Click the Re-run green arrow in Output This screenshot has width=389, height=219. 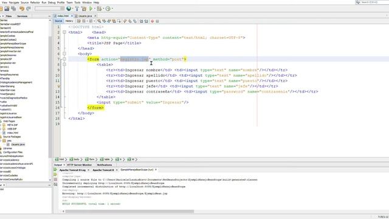point(55,170)
